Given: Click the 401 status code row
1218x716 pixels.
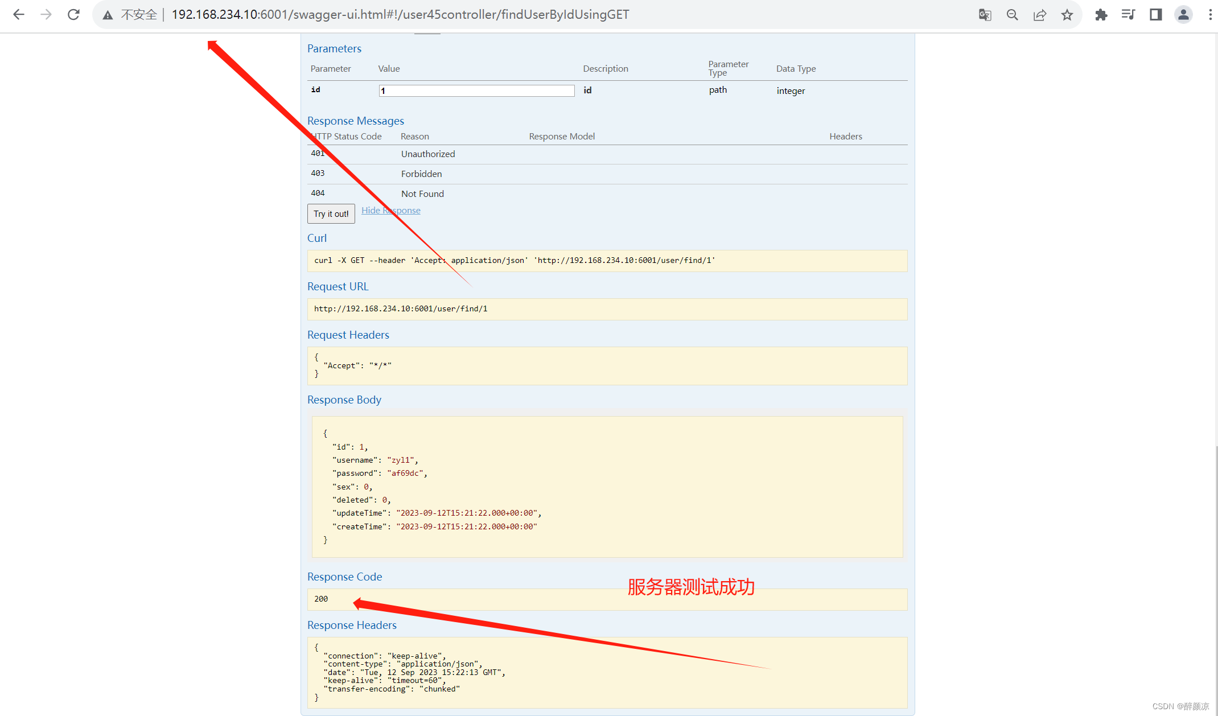Looking at the screenshot, I should (x=607, y=154).
